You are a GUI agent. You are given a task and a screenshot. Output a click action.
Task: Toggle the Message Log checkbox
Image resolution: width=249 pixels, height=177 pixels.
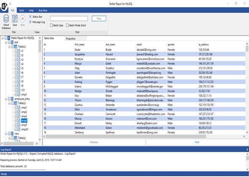30,22
